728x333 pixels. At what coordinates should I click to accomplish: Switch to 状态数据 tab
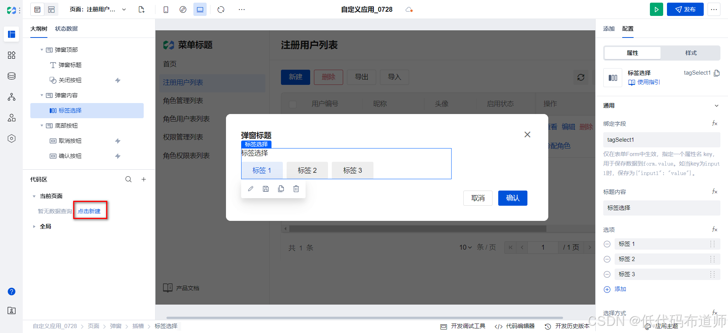[66, 29]
